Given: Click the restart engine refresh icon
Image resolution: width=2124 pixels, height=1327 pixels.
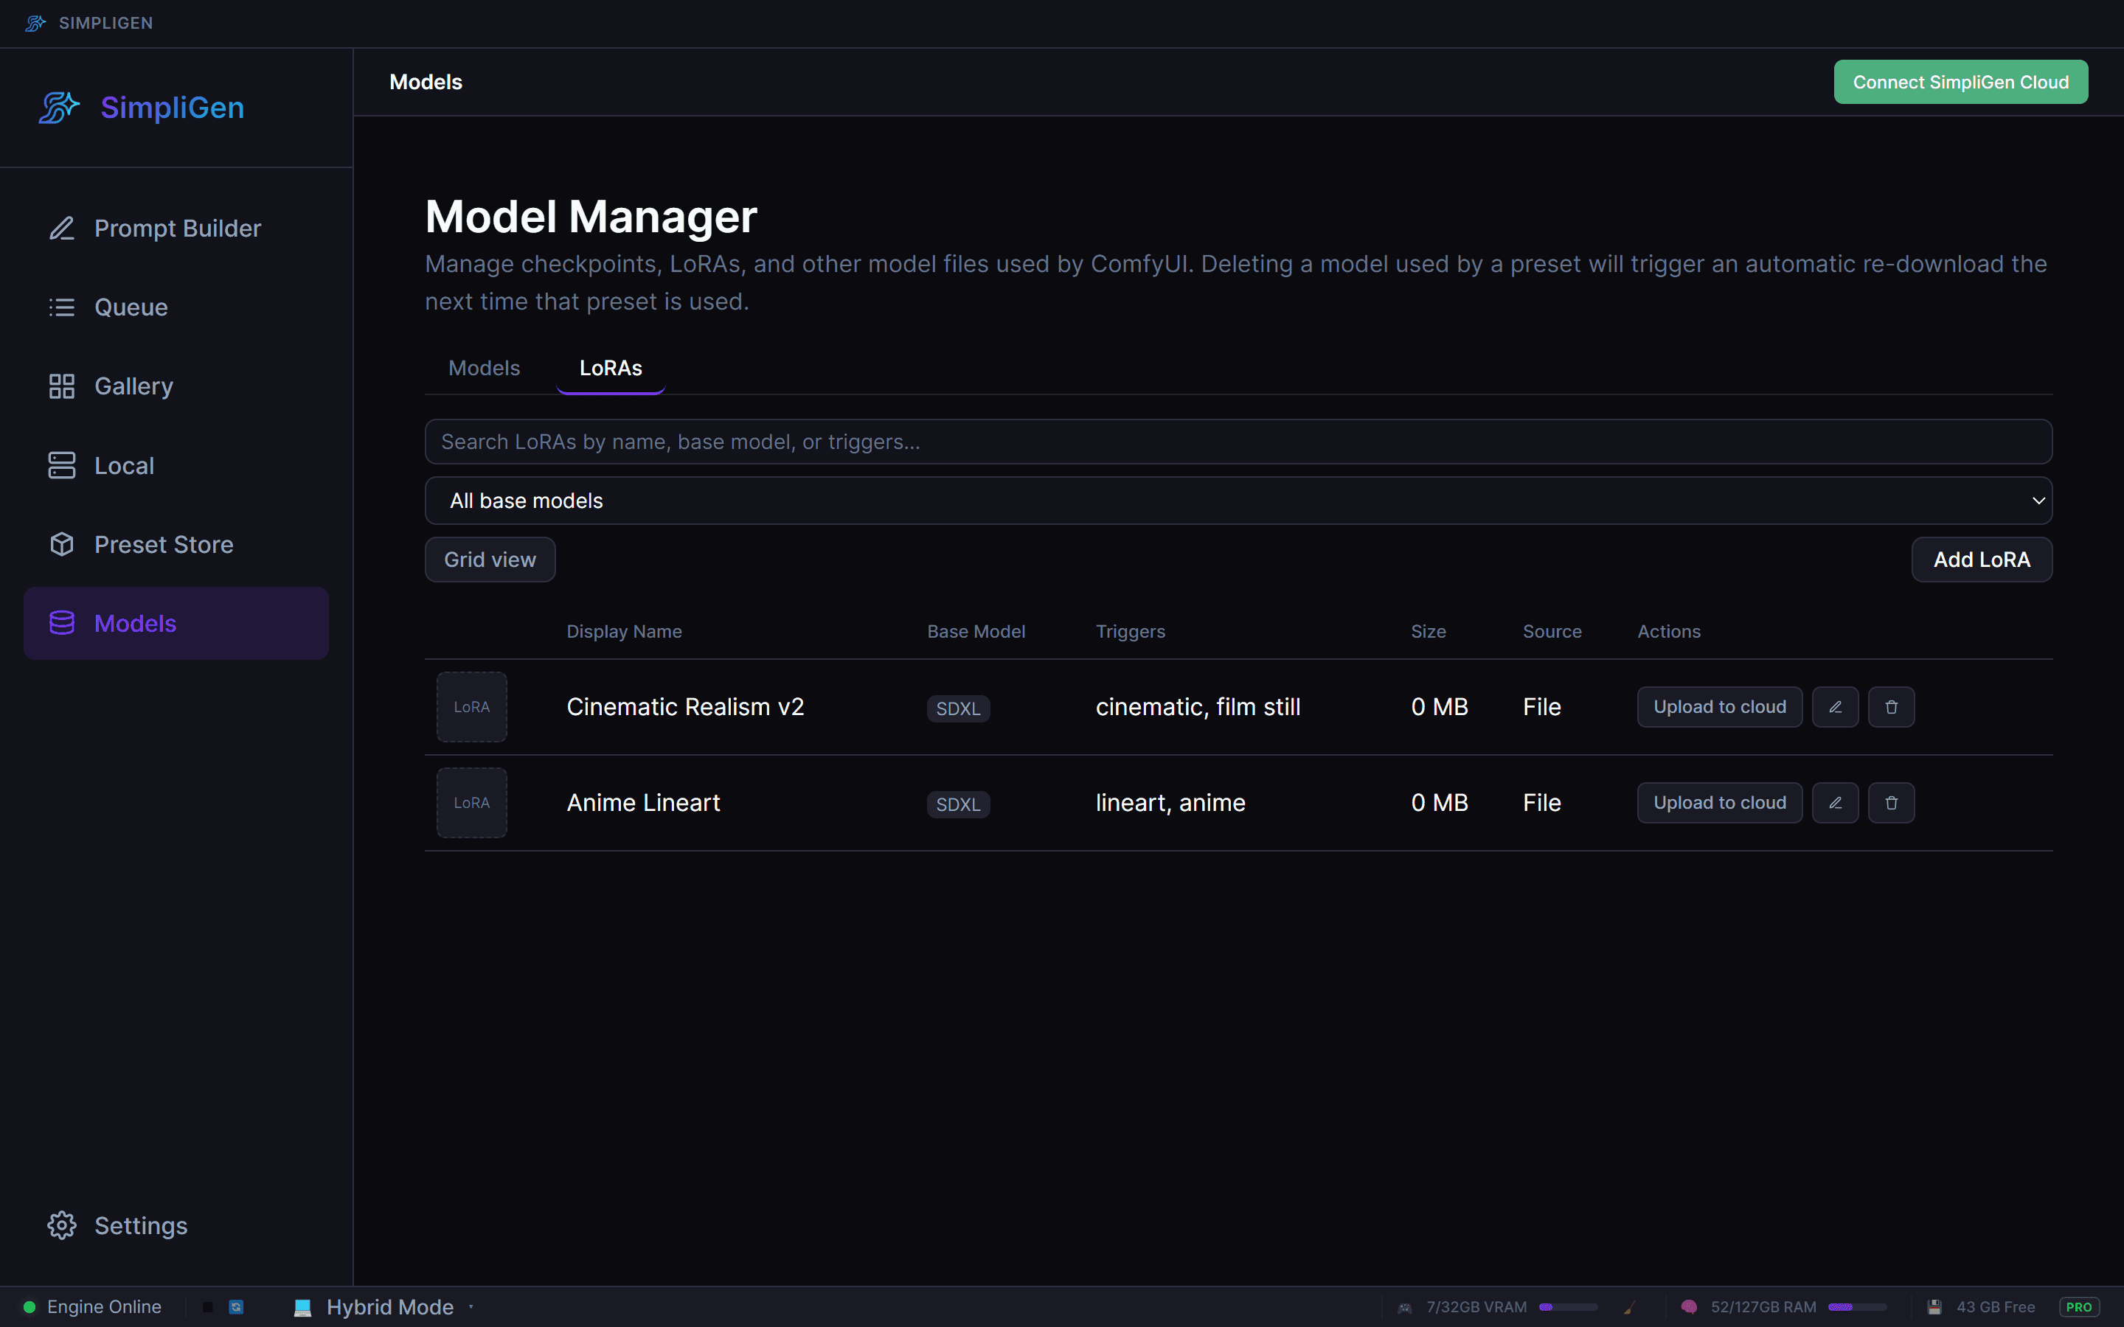Looking at the screenshot, I should pos(236,1307).
